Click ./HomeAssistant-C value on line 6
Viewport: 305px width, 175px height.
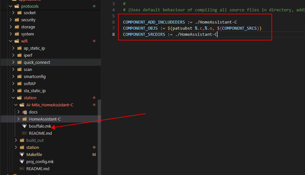point(216,22)
